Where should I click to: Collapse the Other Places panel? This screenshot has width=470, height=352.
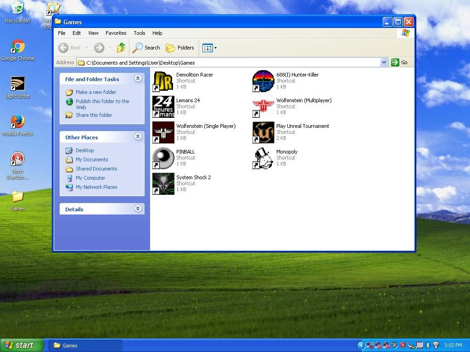coord(138,137)
